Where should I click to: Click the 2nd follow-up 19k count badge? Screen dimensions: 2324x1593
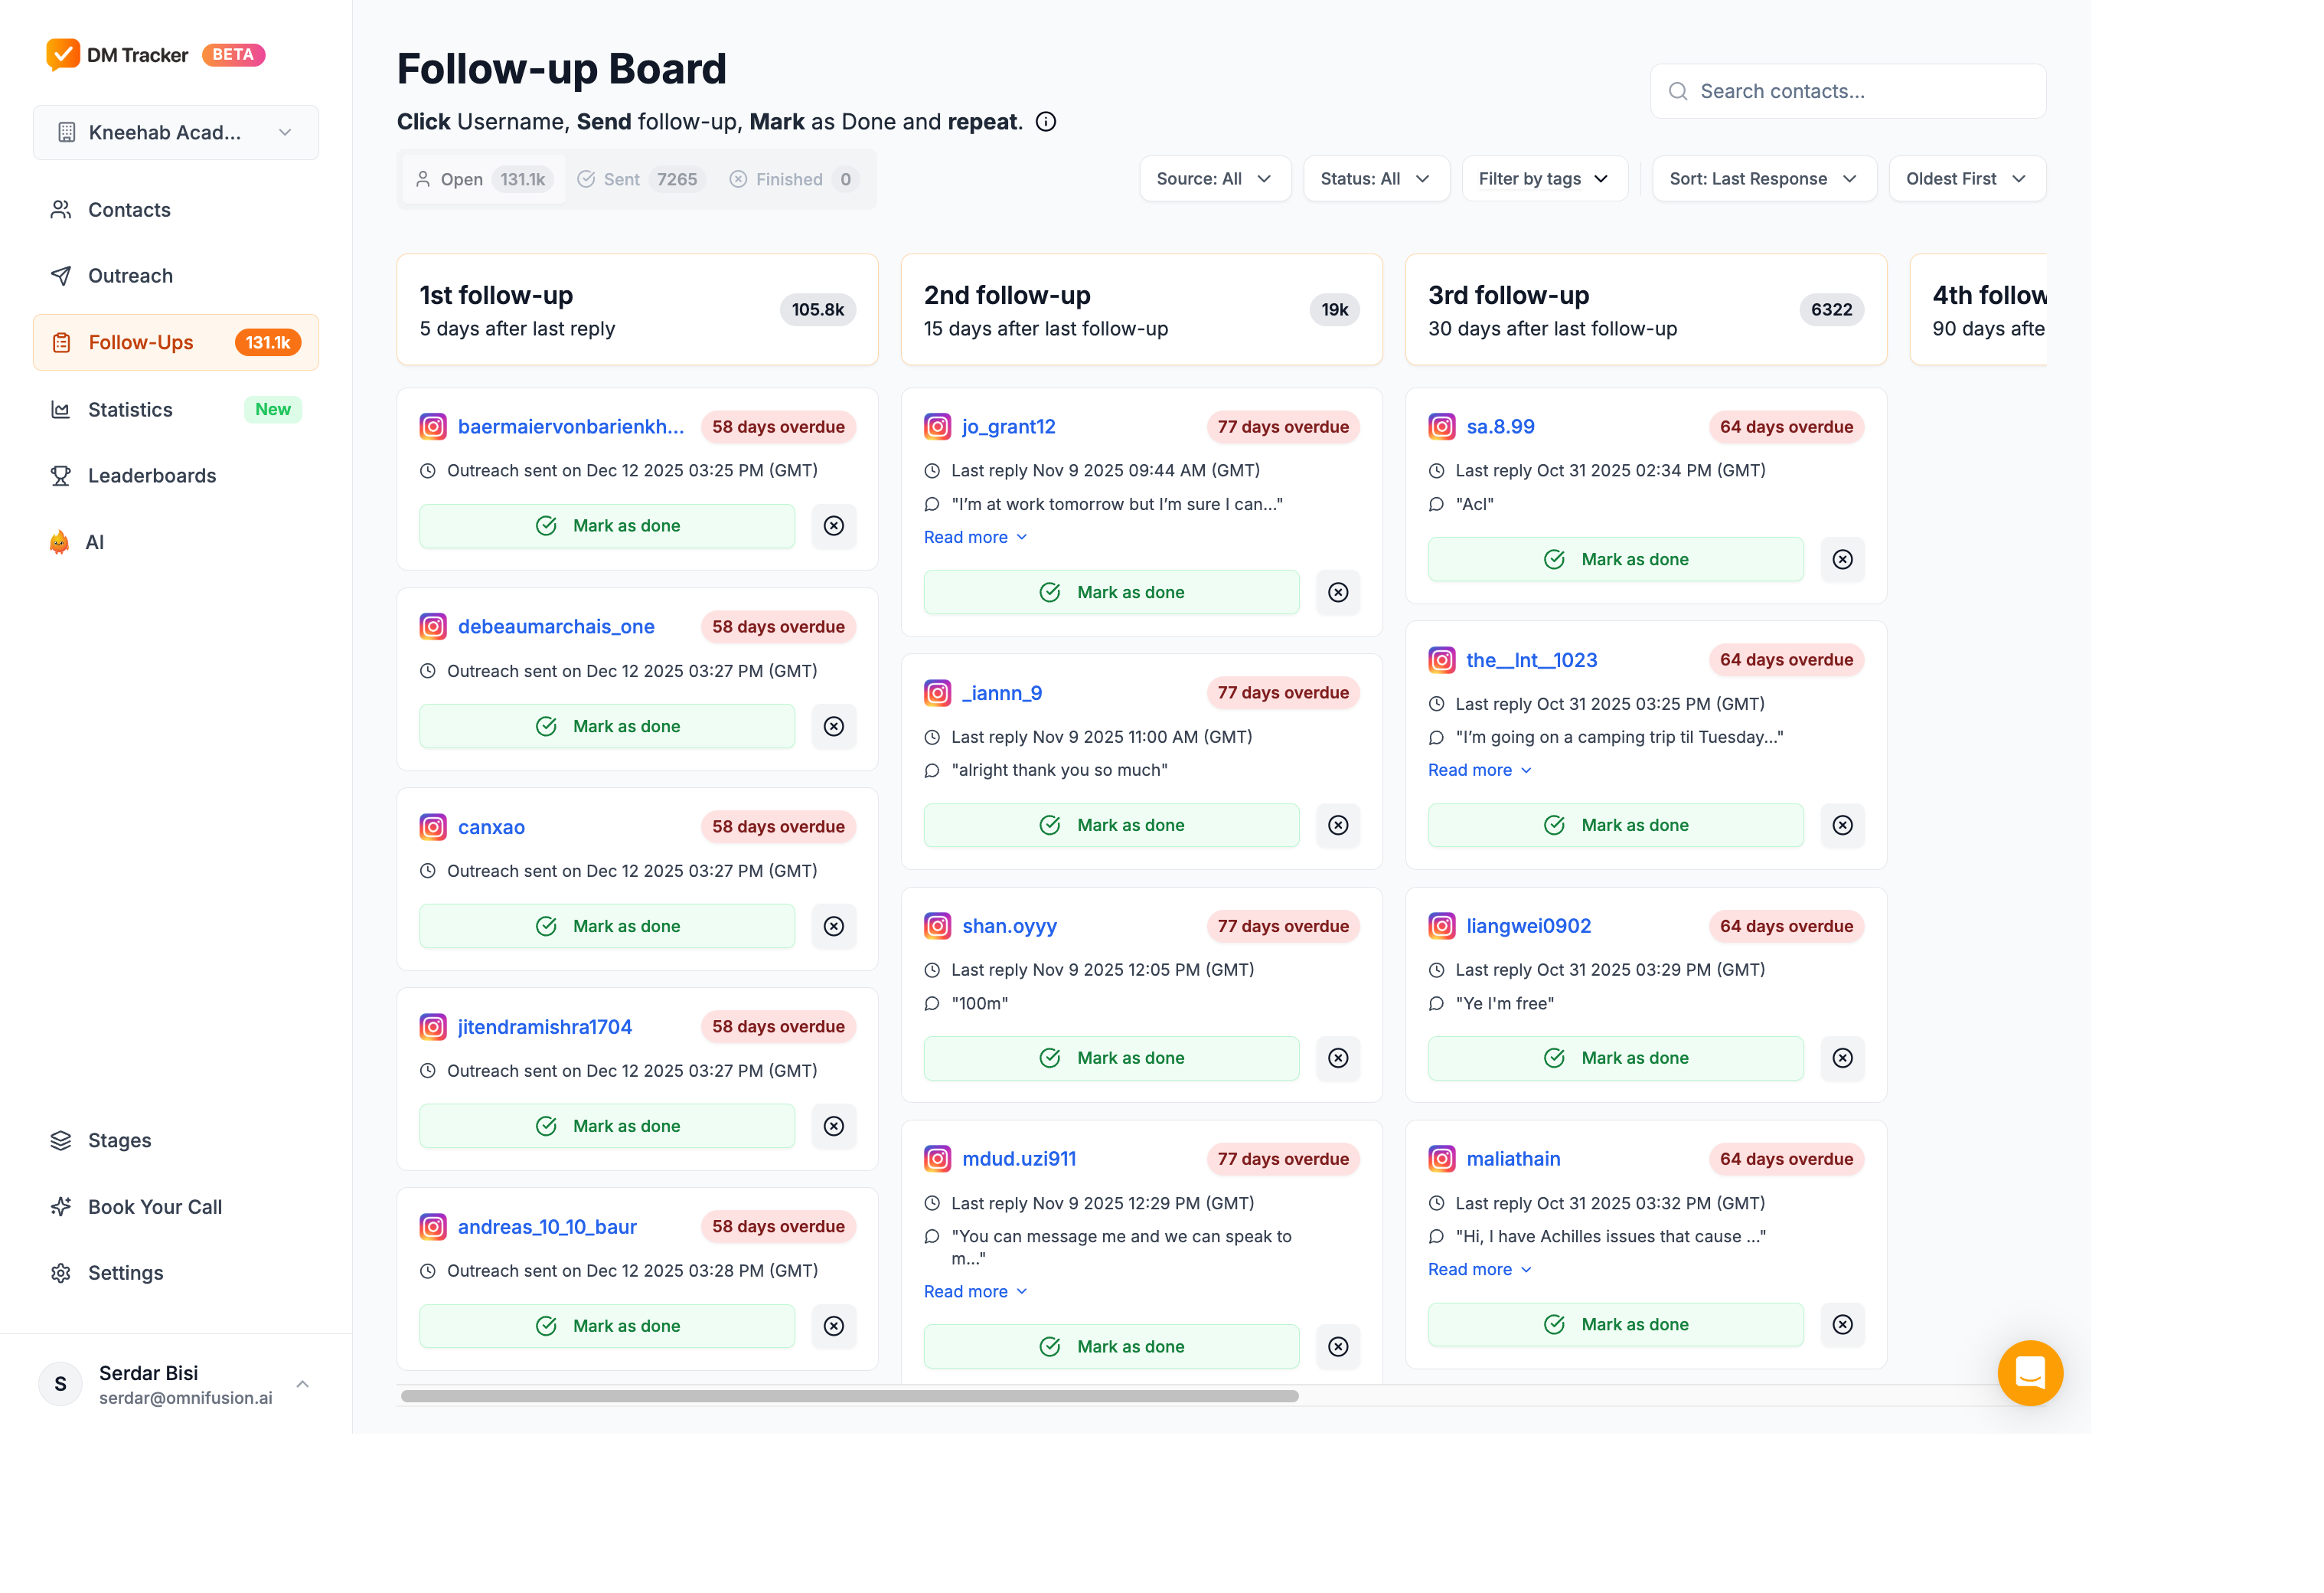coord(1334,310)
